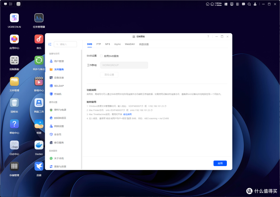The height and width of the screenshot is (197, 280).
Task: Open the 回收站 recycle bin
Action: click(14, 103)
